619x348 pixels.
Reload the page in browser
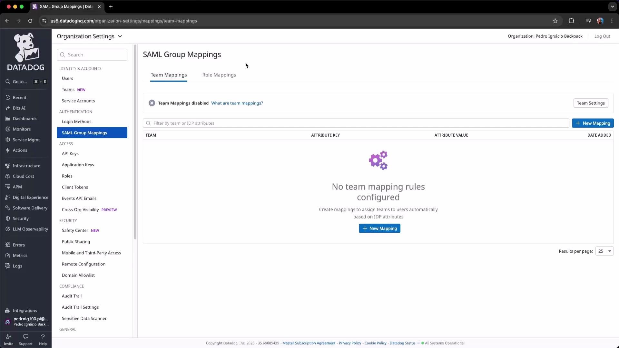point(30,21)
